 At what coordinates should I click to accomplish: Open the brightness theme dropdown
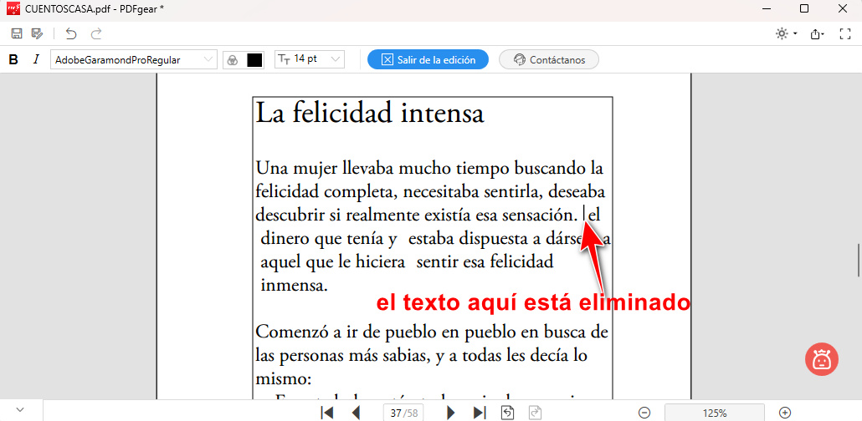[x=786, y=34]
